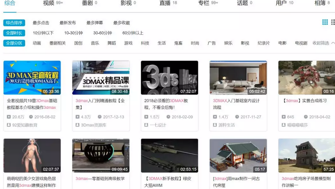Viewport: 335px width, 189px height.
Task: Switch to list view layout icon
Action: (333, 22)
